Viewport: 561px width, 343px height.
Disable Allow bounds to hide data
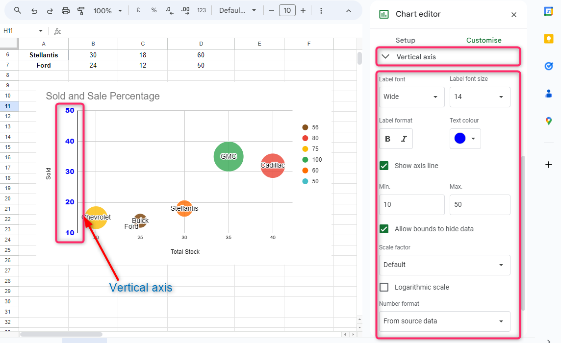pos(384,229)
